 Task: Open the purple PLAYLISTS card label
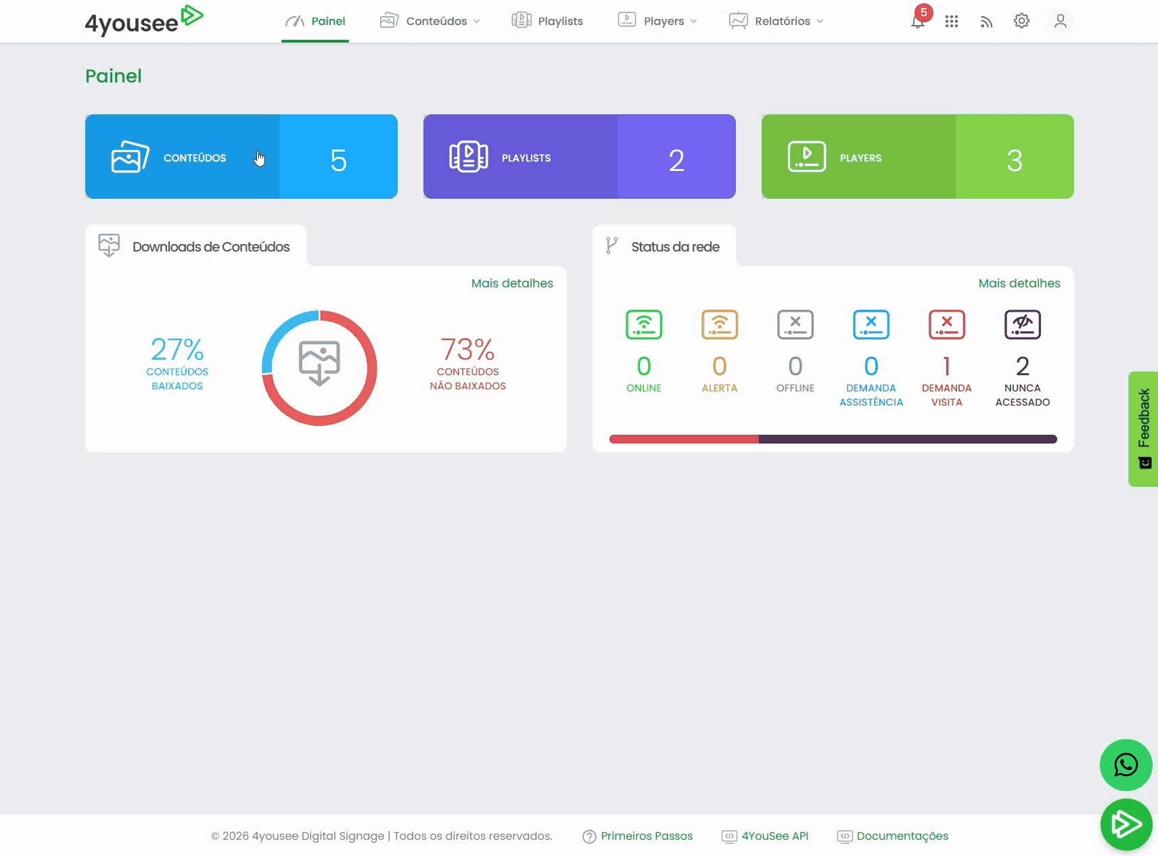[x=526, y=158]
